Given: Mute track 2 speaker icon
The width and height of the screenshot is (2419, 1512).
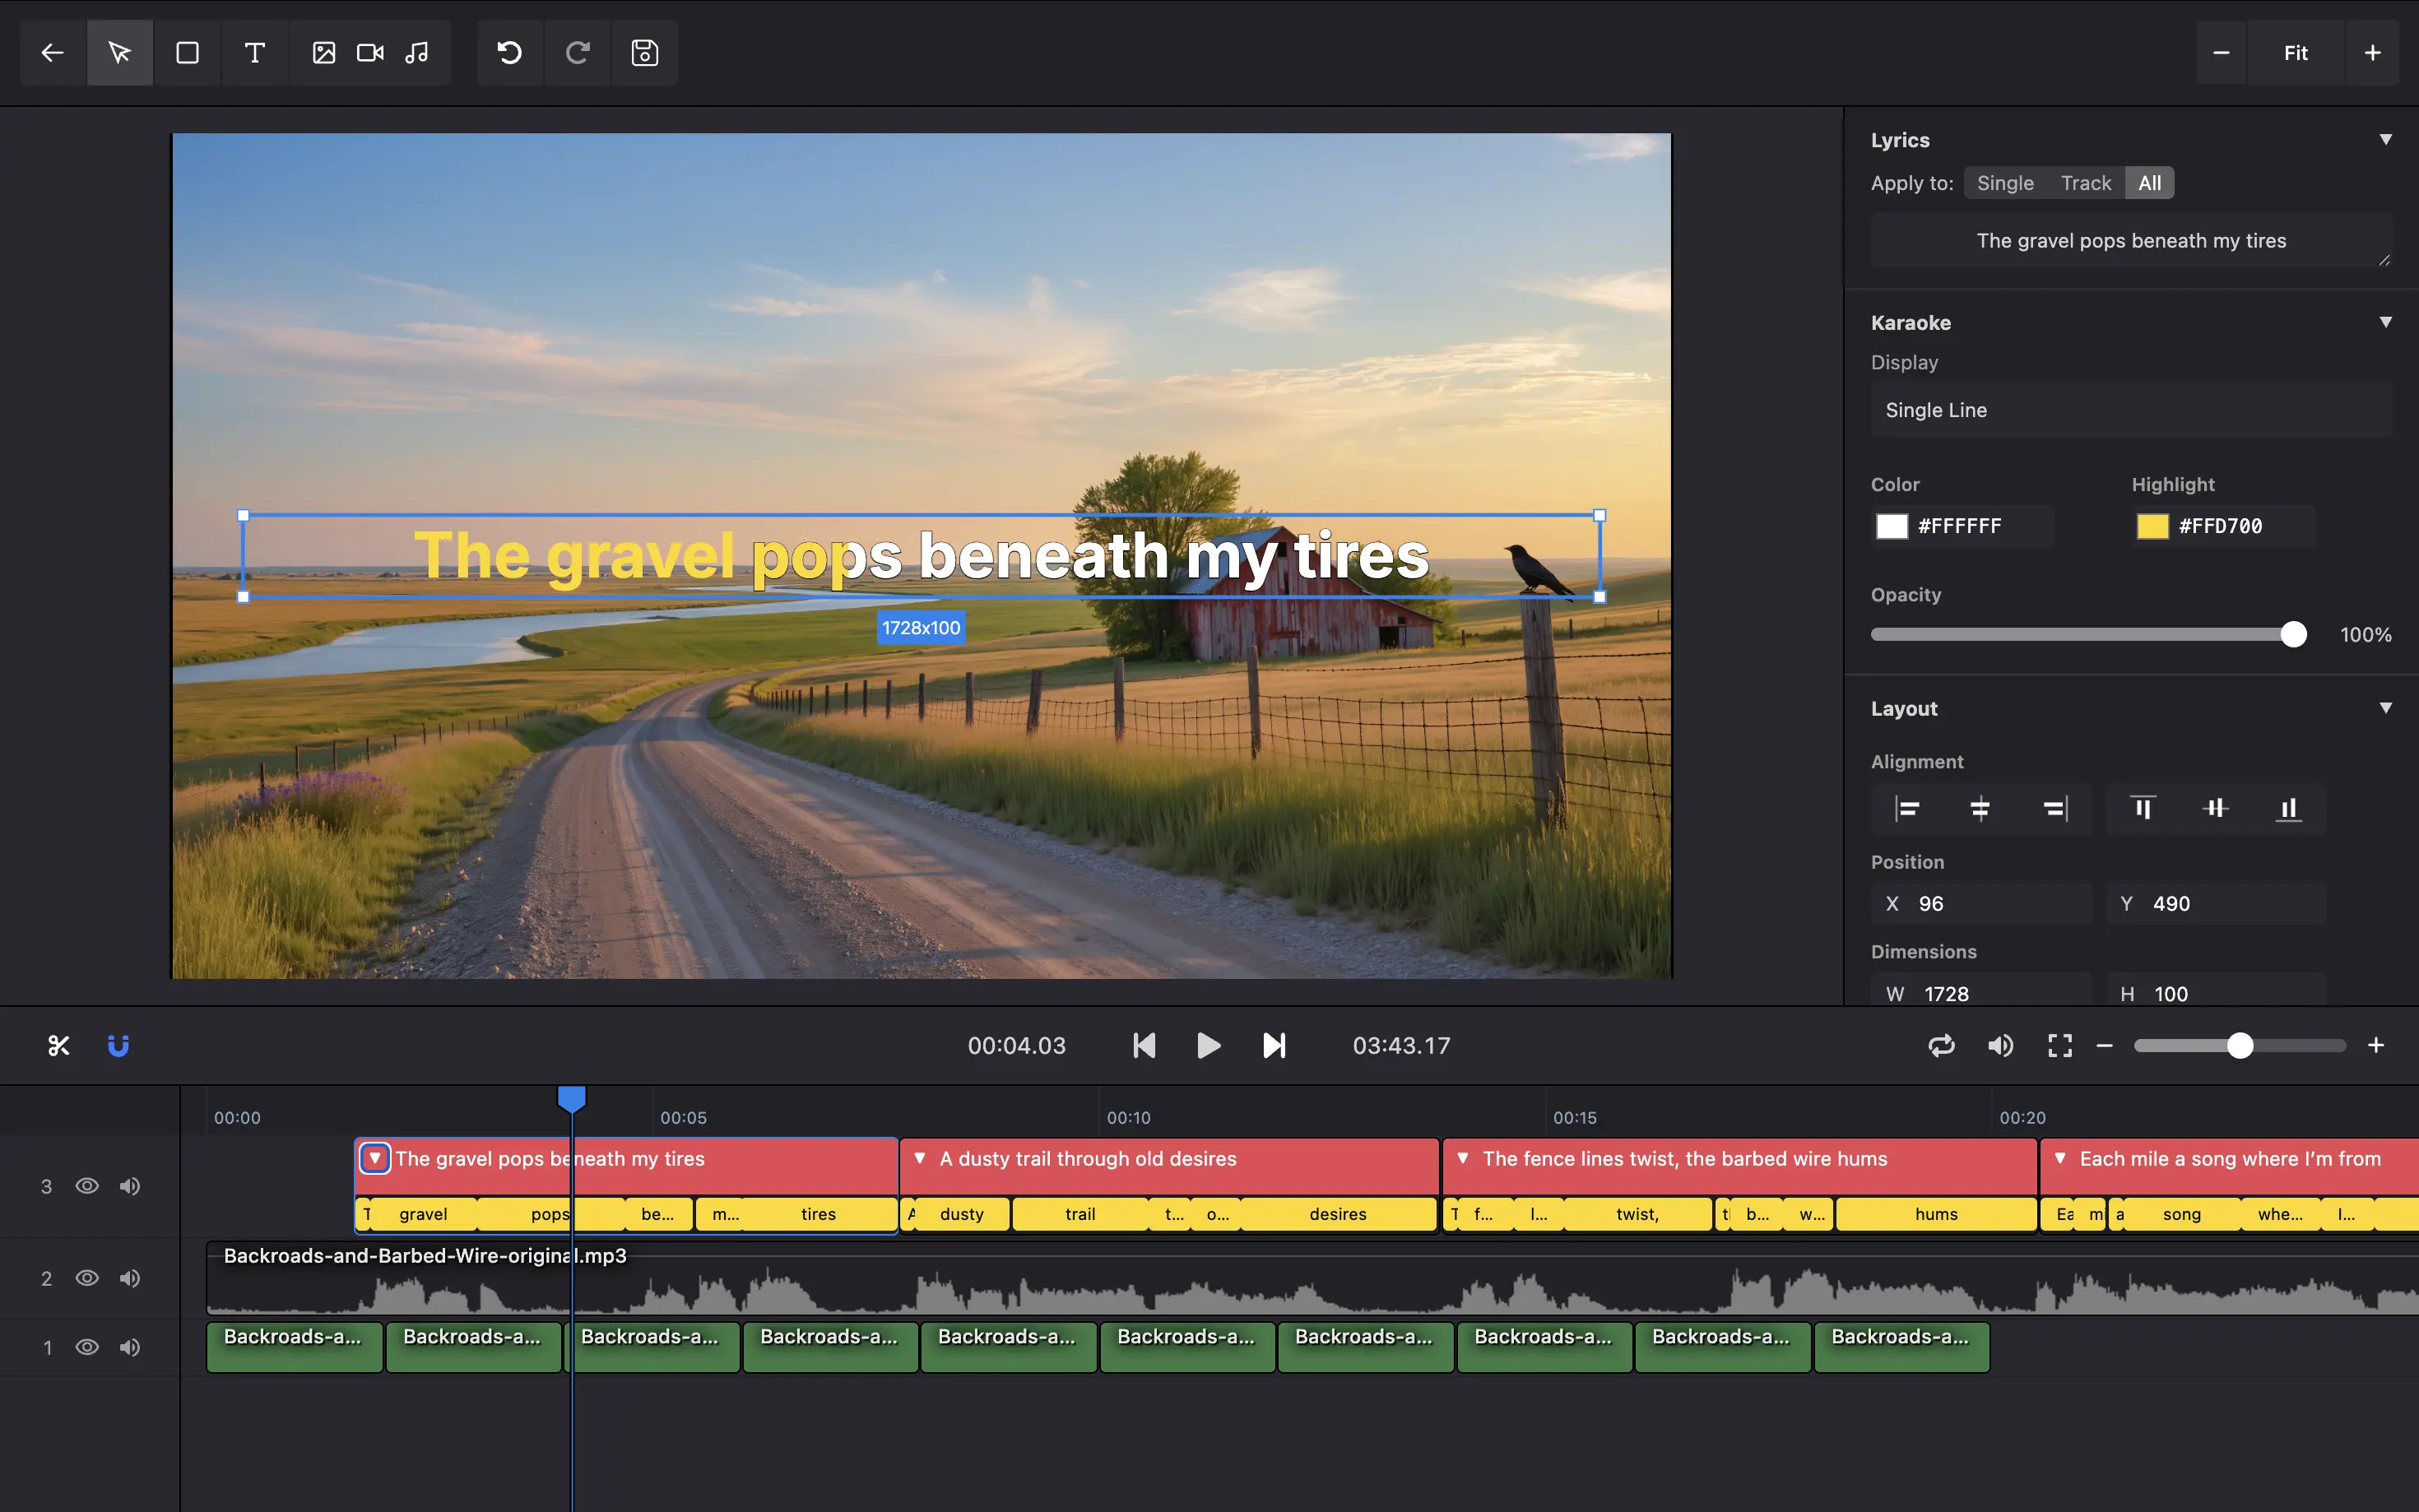Looking at the screenshot, I should pyautogui.click(x=130, y=1278).
